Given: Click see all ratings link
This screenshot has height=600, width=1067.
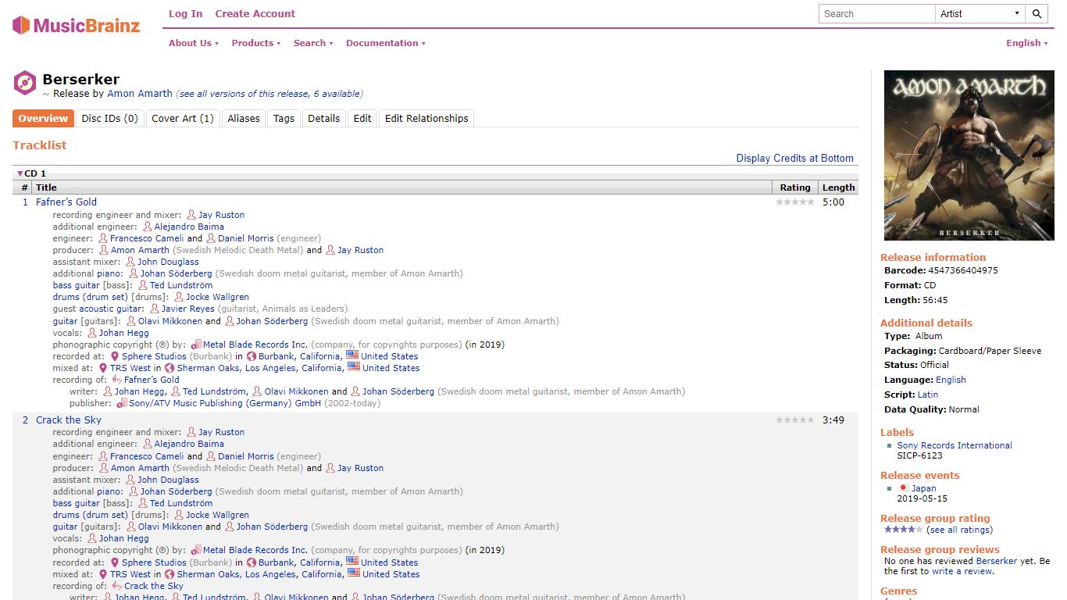Looking at the screenshot, I should pyautogui.click(x=960, y=530).
